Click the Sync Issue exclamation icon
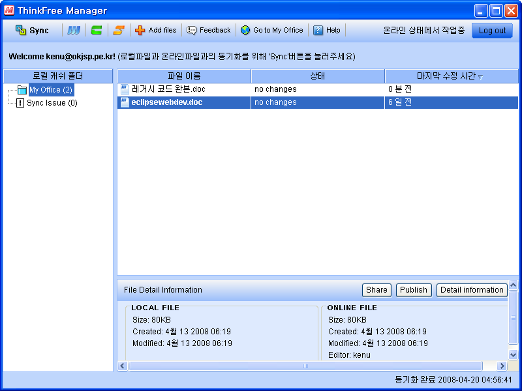This screenshot has width=522, height=391. [x=20, y=103]
